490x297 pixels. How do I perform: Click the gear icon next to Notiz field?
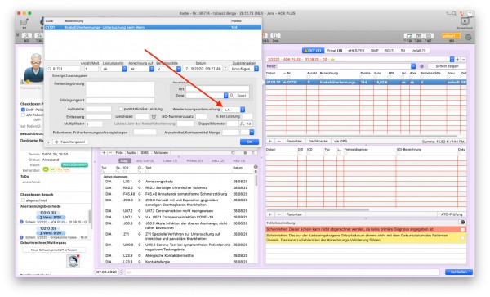tap(421, 66)
